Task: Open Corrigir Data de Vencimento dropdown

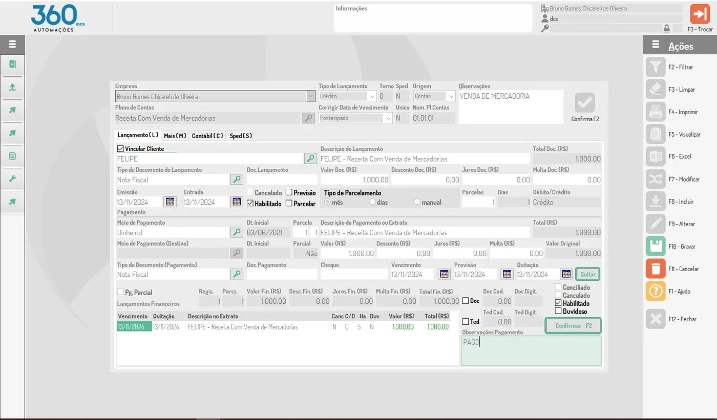Action: pos(388,118)
